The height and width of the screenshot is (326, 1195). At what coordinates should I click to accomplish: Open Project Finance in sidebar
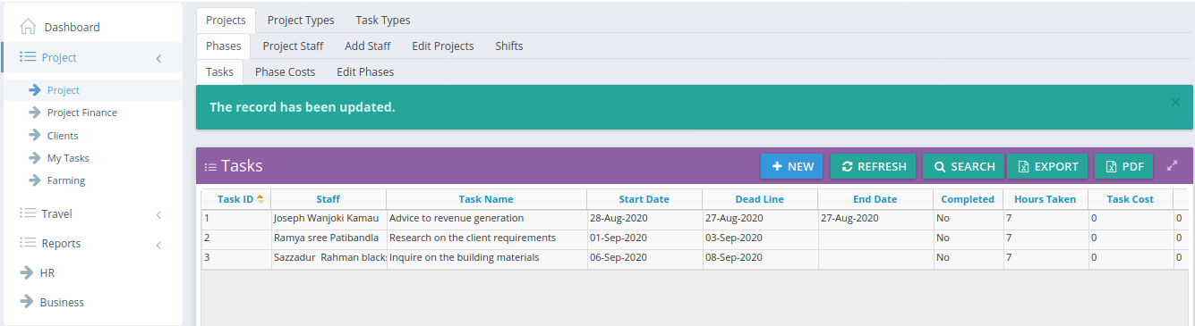(82, 113)
